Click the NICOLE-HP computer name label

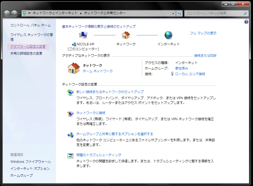85,44
